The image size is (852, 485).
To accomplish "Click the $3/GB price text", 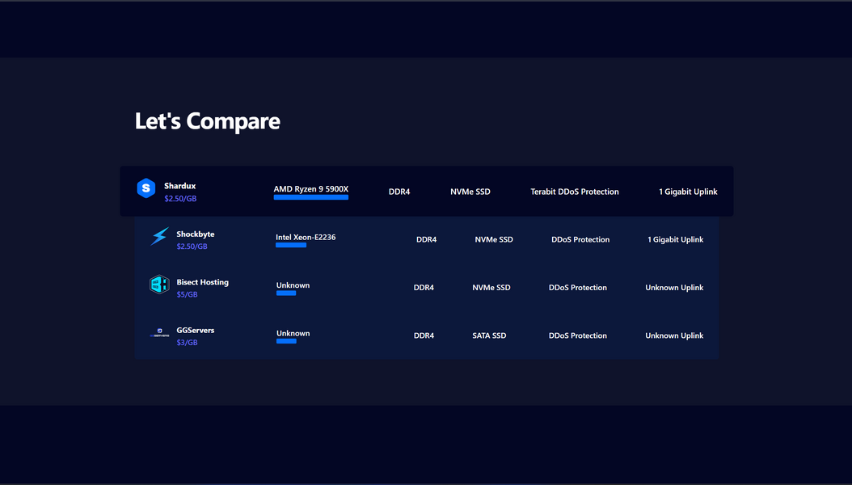I will [x=187, y=343].
